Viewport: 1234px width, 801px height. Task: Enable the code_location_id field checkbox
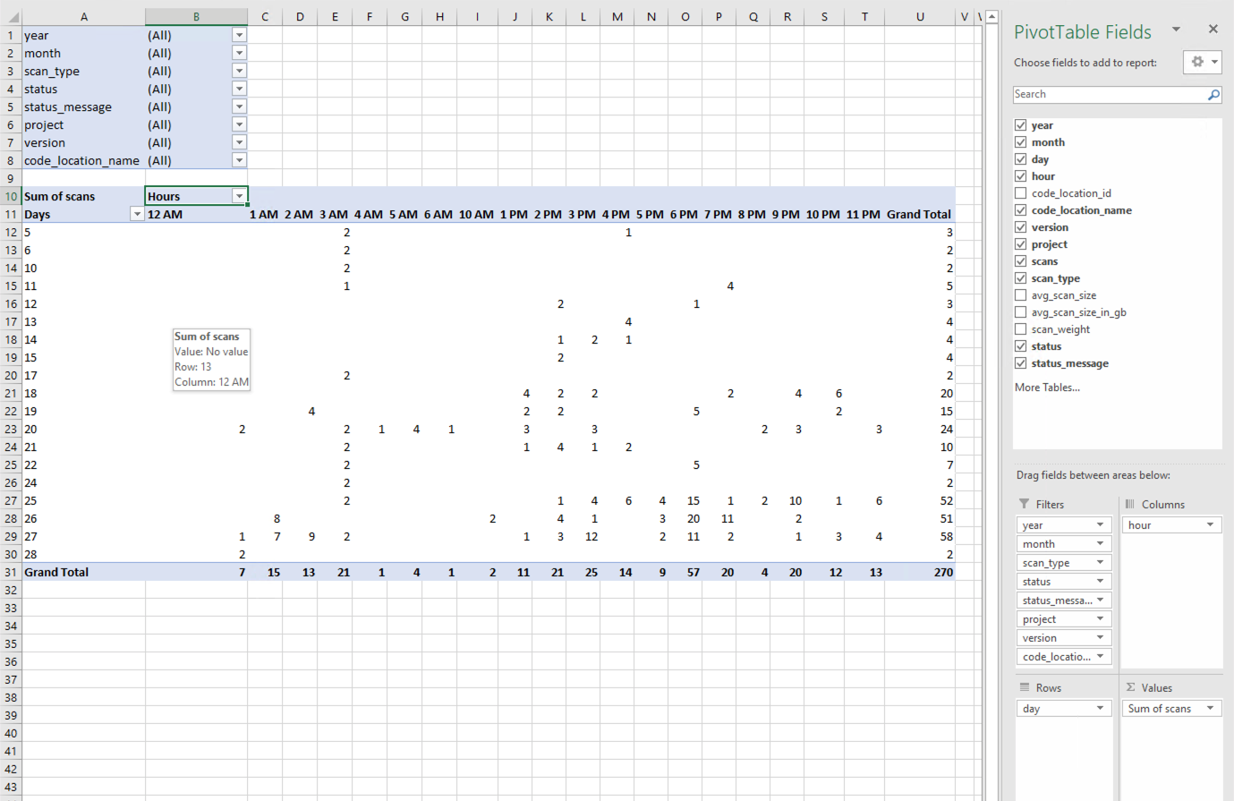[1020, 193]
